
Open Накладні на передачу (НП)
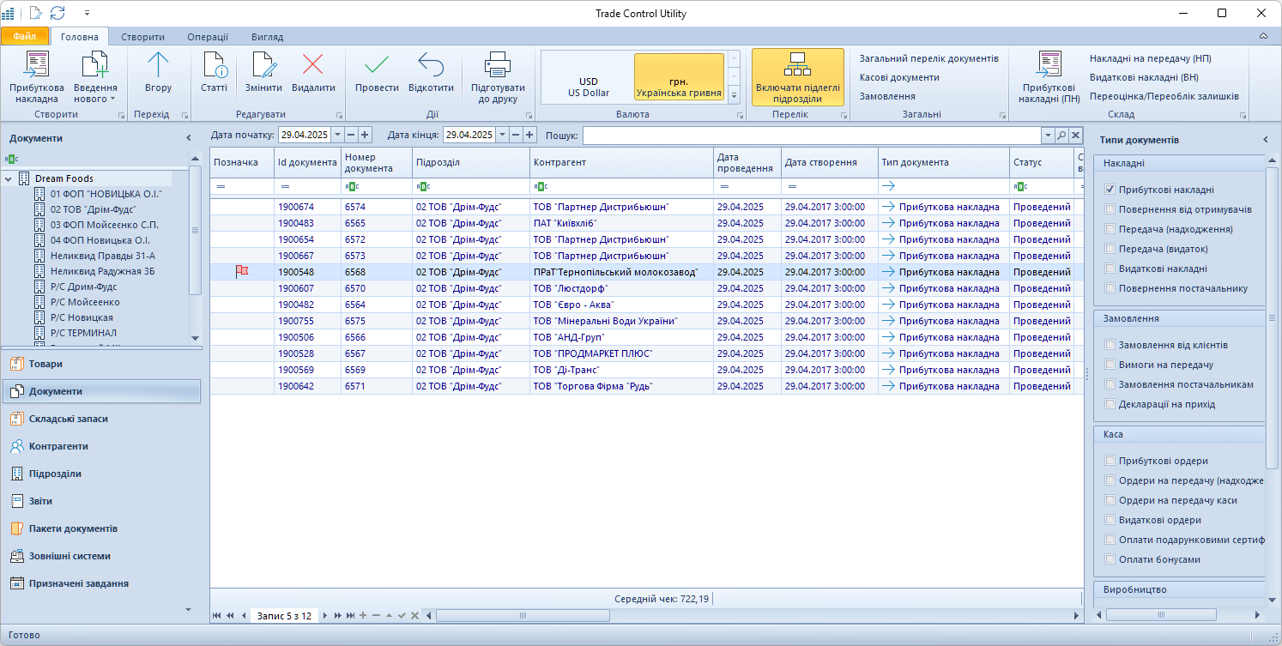click(1150, 58)
